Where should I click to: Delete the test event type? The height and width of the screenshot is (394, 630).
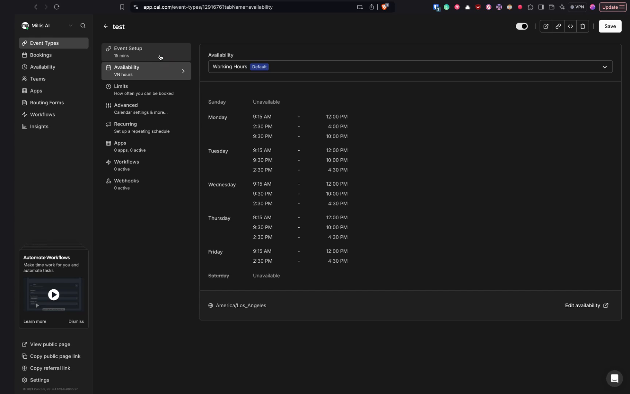pyautogui.click(x=583, y=26)
